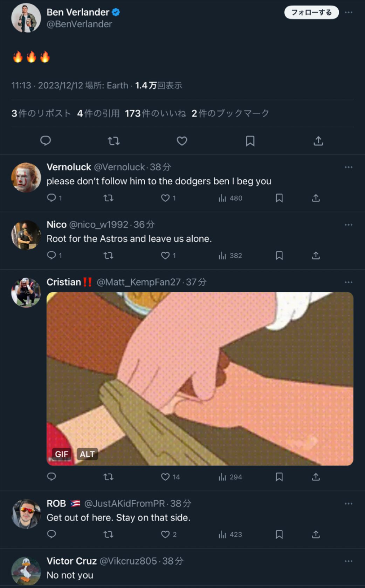This screenshot has width=365, height=588.
Task: Open Victor Cruz's duck profile picture
Action: click(26, 571)
